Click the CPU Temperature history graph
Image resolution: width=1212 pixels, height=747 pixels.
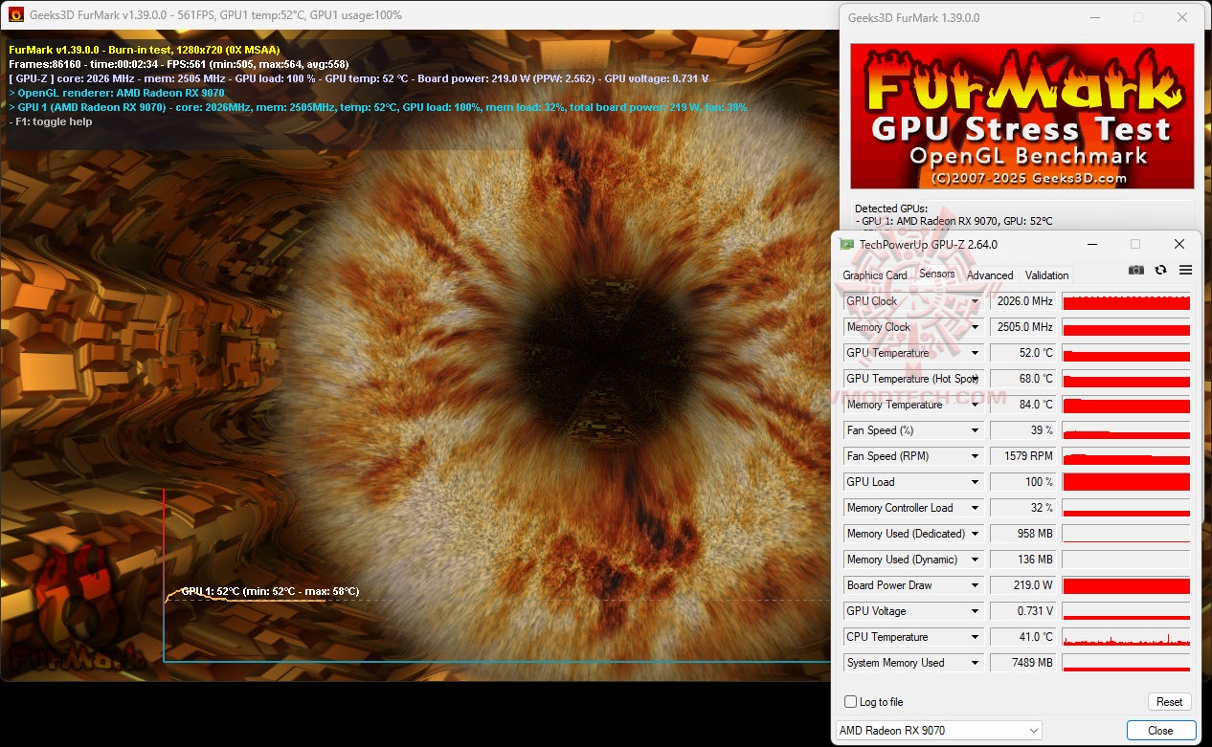[1126, 637]
